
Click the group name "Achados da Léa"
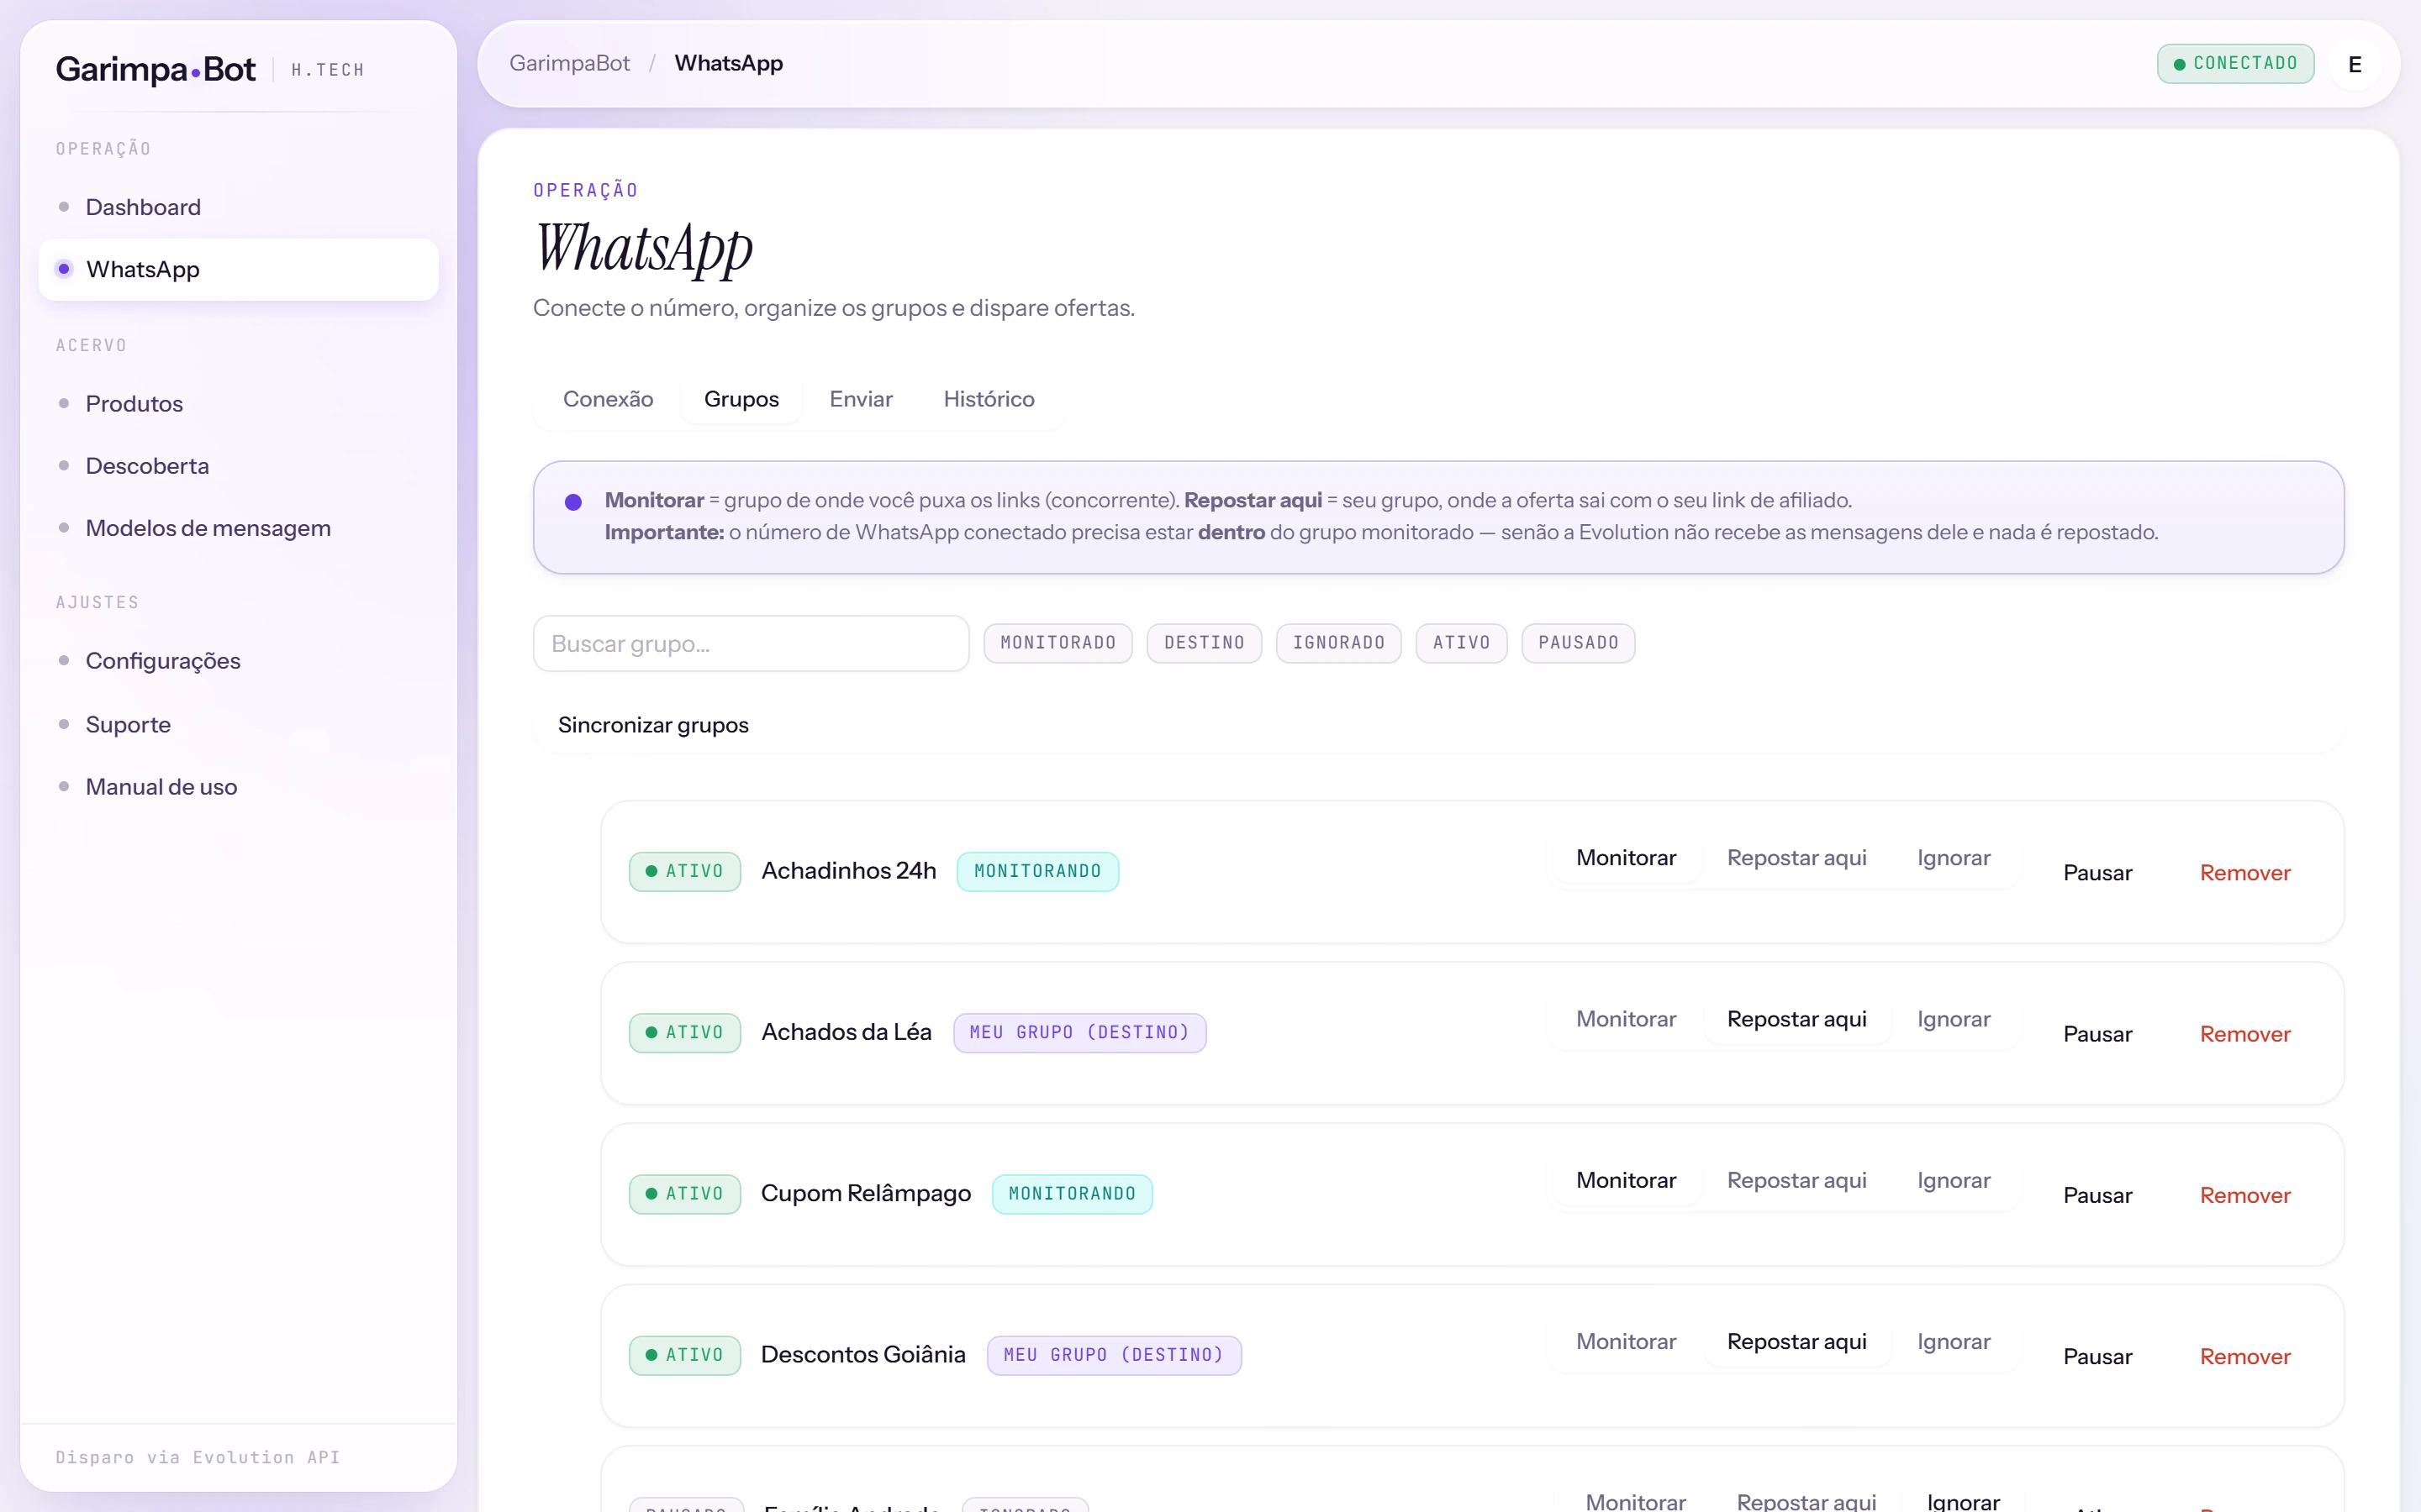point(846,1032)
